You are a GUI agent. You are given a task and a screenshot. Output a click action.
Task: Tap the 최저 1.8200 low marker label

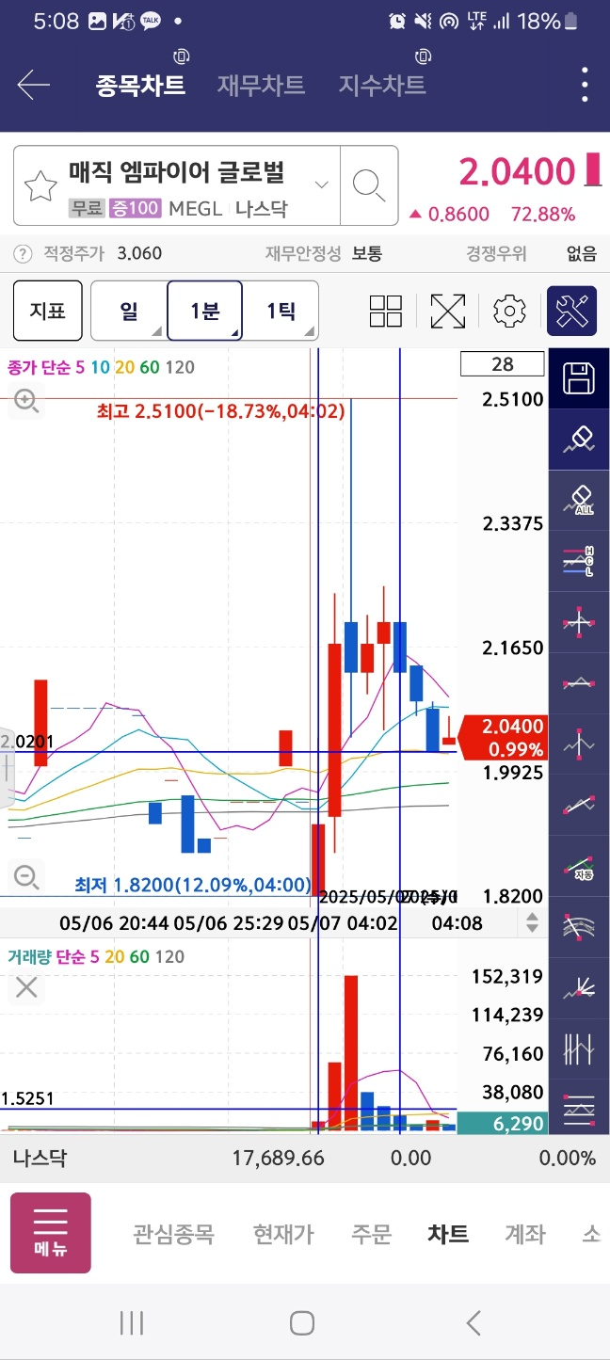point(193,885)
